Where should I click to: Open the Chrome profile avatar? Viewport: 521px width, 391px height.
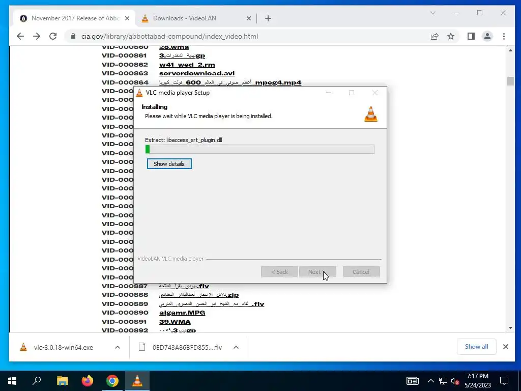pos(487,36)
